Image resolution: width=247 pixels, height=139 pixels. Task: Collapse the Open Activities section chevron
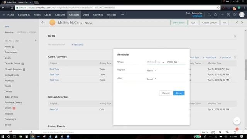click(x=235, y=57)
